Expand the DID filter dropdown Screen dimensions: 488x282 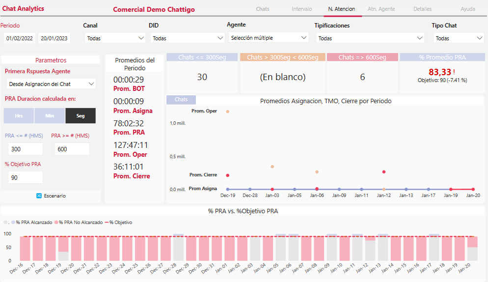(187, 38)
